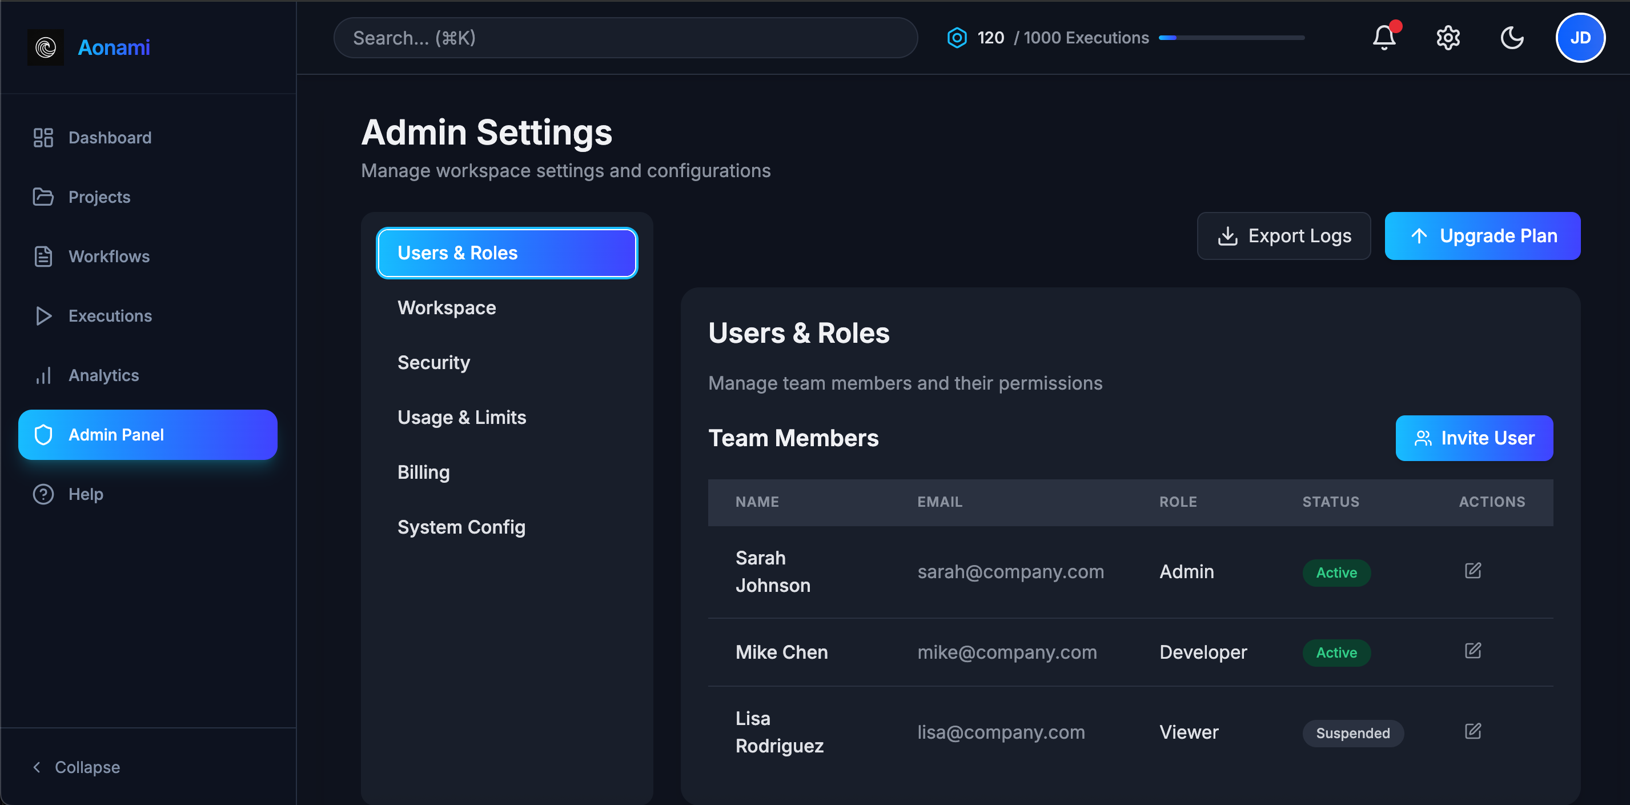The width and height of the screenshot is (1630, 805).
Task: Click the Admin role cell
Action: point(1186,571)
